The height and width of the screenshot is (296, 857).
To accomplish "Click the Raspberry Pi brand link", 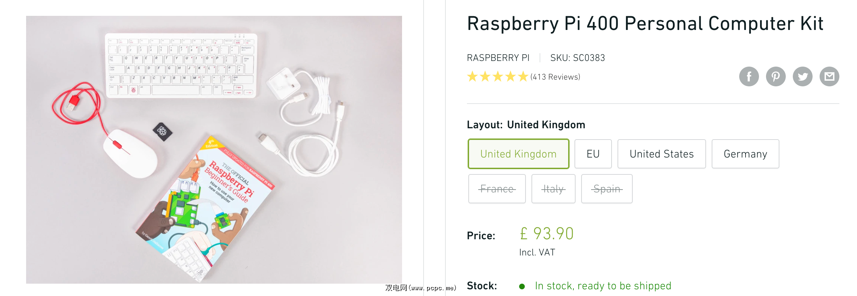I will click(498, 58).
